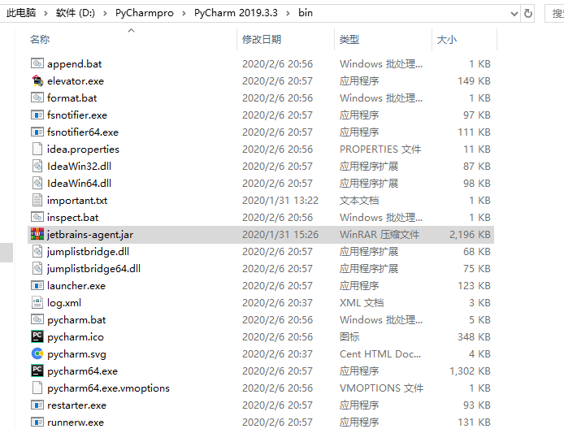Click the type text VMOPTIONS 文件

381,388
